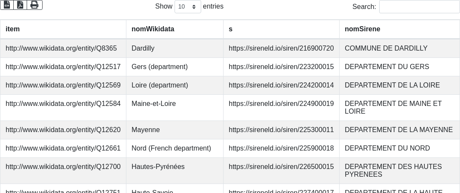This screenshot has width=460, height=193.
Task: Click the COMMUNE DE DARDILLY cell
Action: click(386, 48)
